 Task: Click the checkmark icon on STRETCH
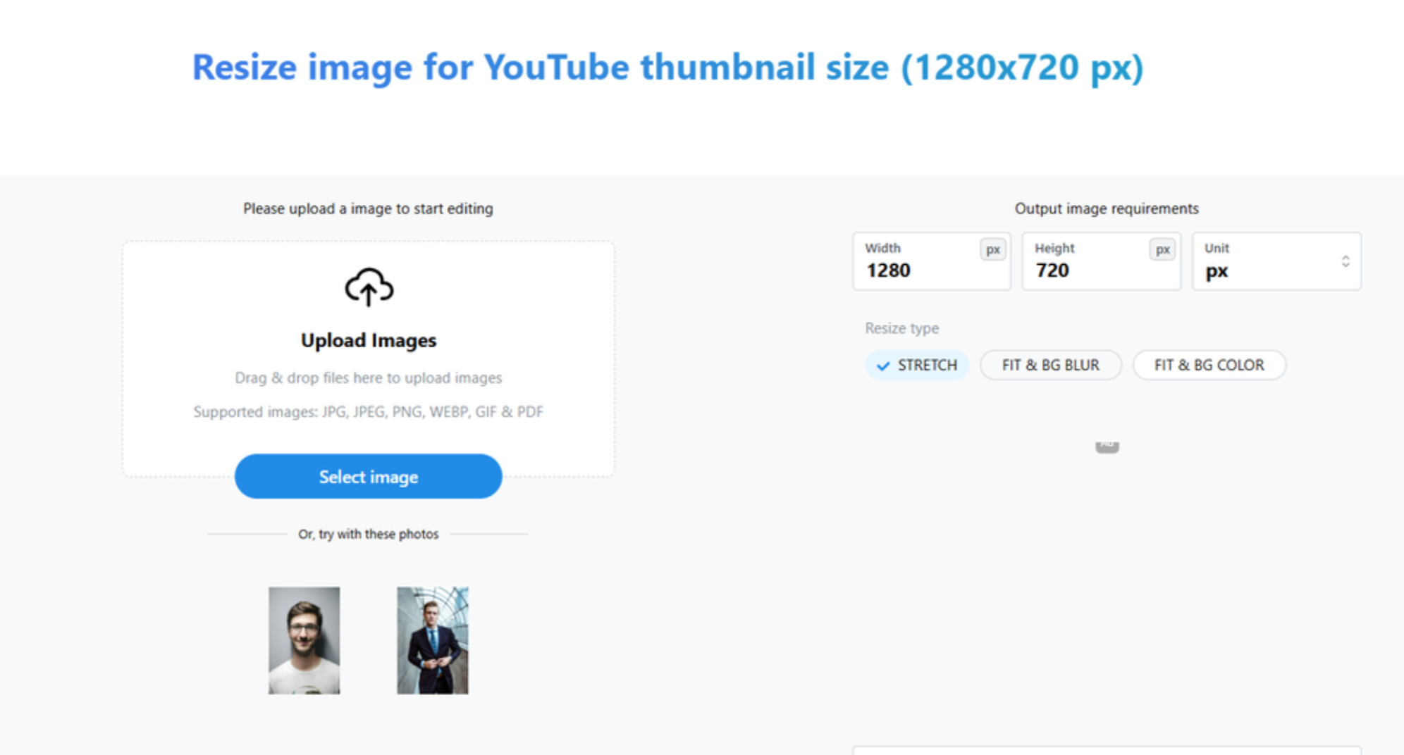[882, 366]
